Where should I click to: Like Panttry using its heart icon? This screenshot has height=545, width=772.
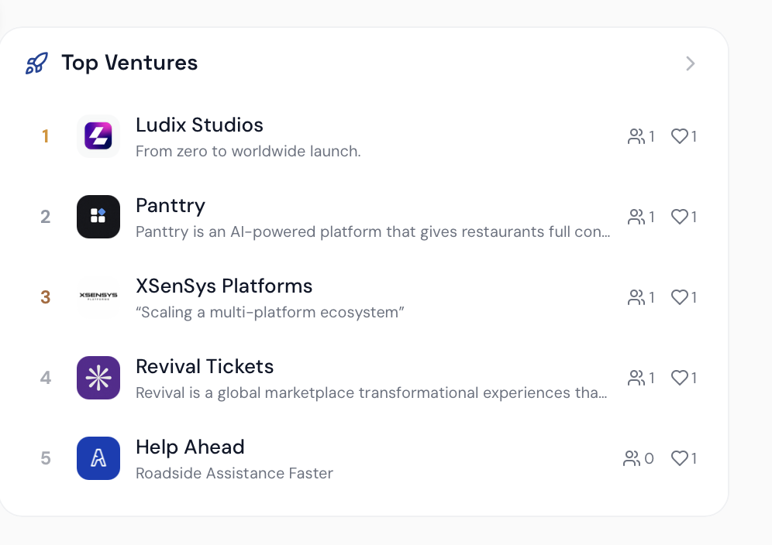pyautogui.click(x=680, y=217)
